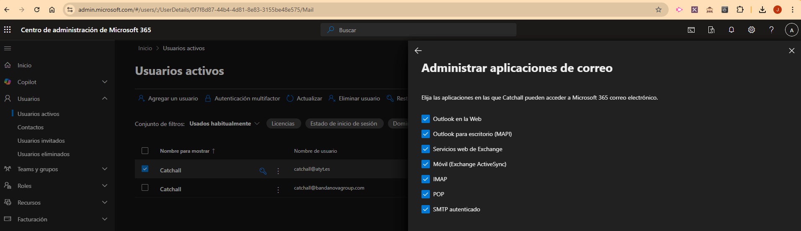Screen dimensions: 801x231
Task: Open the Chrome profile J avatar
Action: [778, 10]
